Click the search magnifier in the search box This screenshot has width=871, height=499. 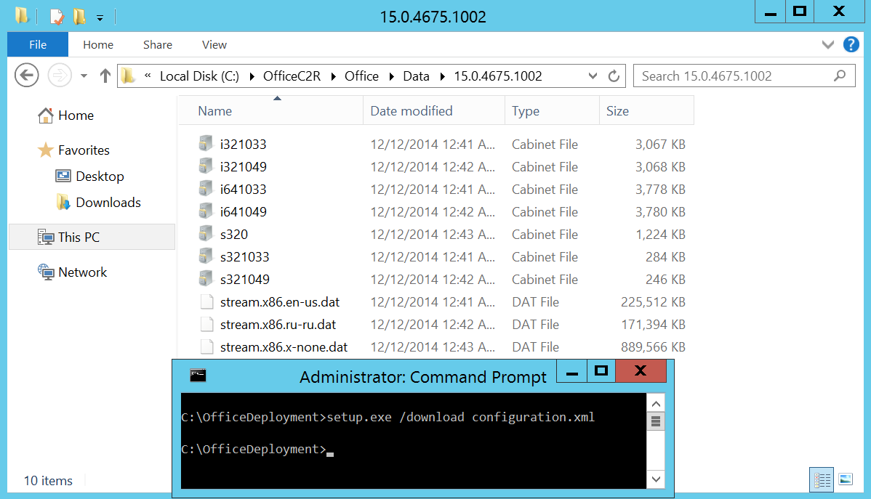pyautogui.click(x=840, y=76)
